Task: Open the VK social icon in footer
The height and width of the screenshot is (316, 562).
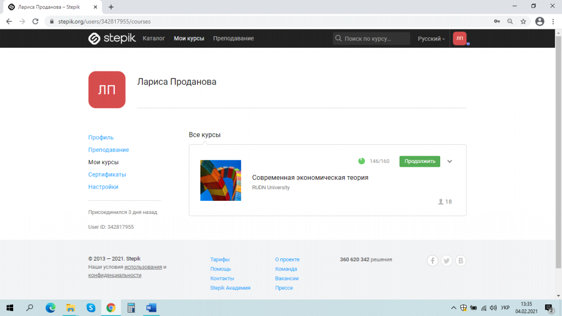Action: [461, 261]
